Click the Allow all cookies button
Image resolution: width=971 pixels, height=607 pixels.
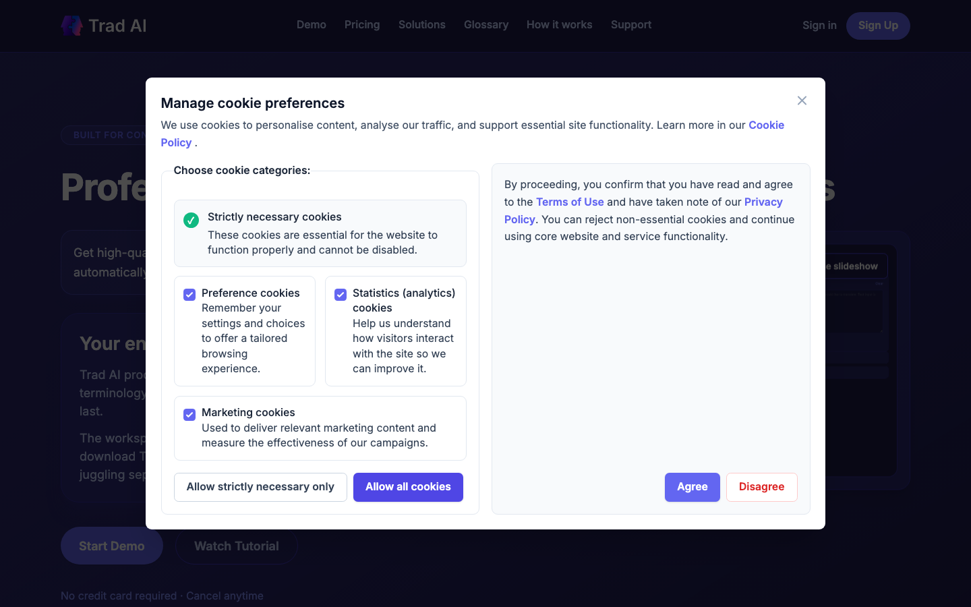pos(408,487)
